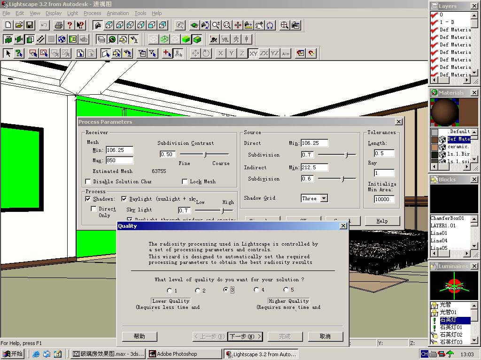Open the Layers table toolbar icon

coord(101,39)
